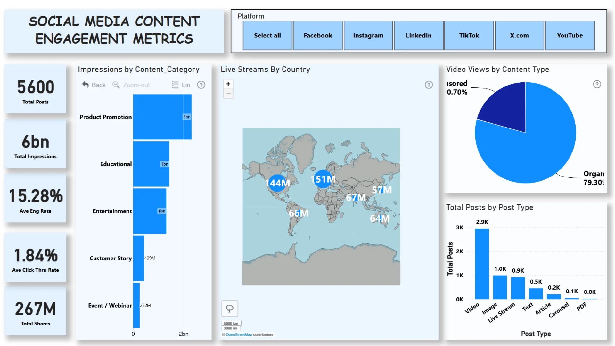Screen dimensions: 615x346
Task: Select the Educational bar
Action: pos(151,164)
